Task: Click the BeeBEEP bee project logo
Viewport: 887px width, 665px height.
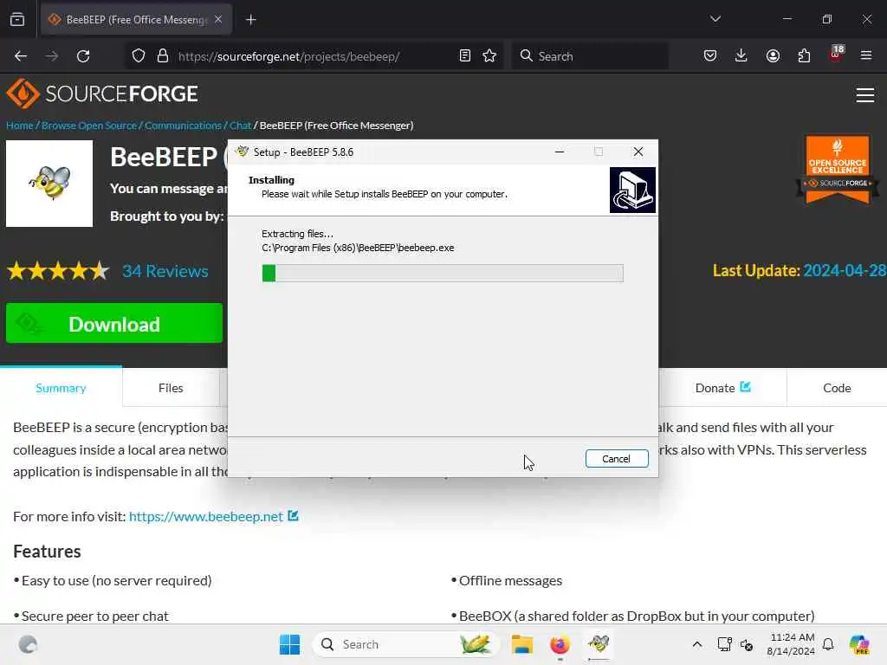Action: (x=49, y=184)
